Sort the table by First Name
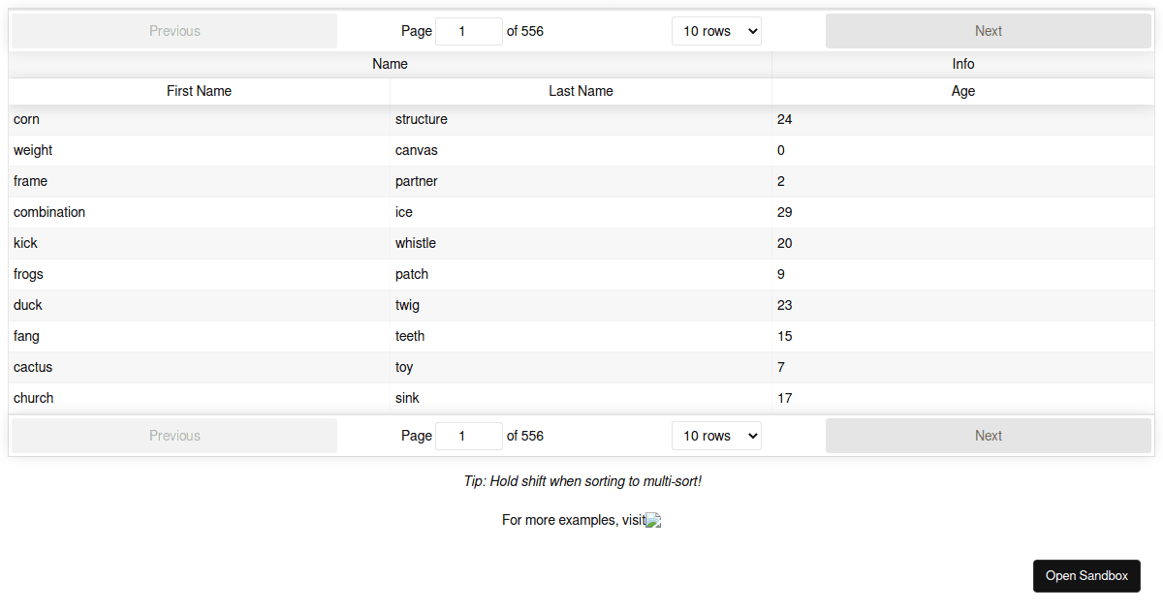1163x610 pixels. (x=199, y=91)
